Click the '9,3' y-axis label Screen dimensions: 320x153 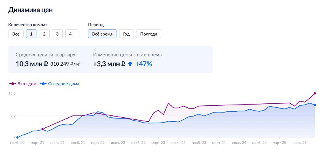click(12, 115)
